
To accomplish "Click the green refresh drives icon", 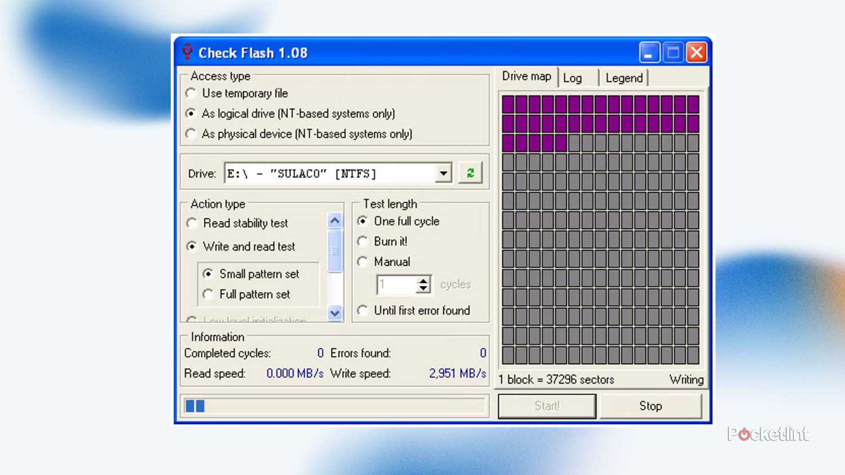I will [x=470, y=173].
